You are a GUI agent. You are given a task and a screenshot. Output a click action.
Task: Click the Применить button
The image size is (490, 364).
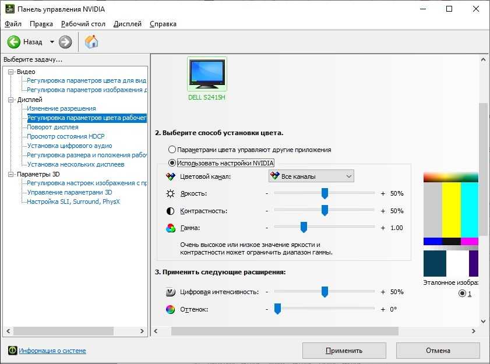344,351
